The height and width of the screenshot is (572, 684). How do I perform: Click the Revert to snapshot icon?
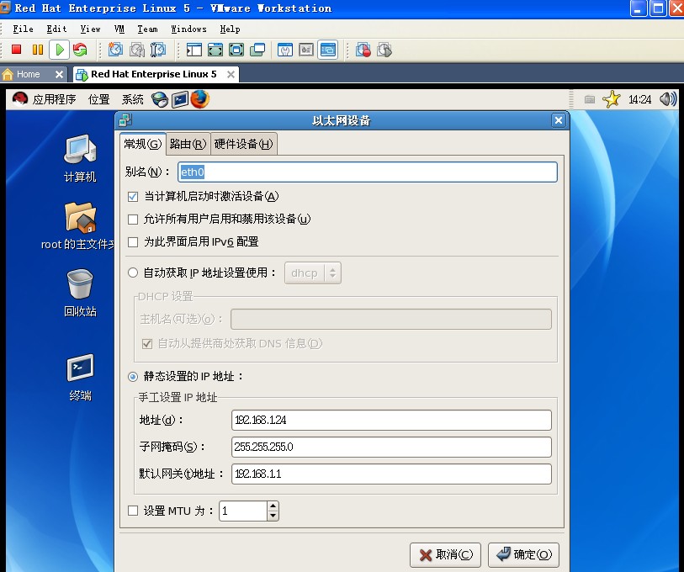137,50
